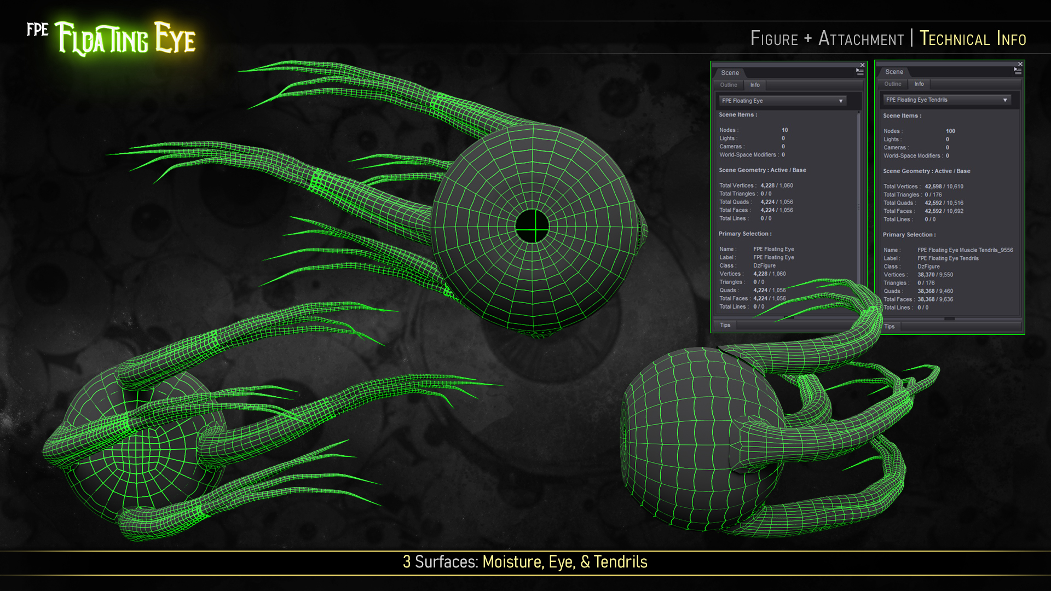Expand the dropdown arrow in the left info panel
Image resolution: width=1051 pixels, height=591 pixels.
[x=841, y=101]
